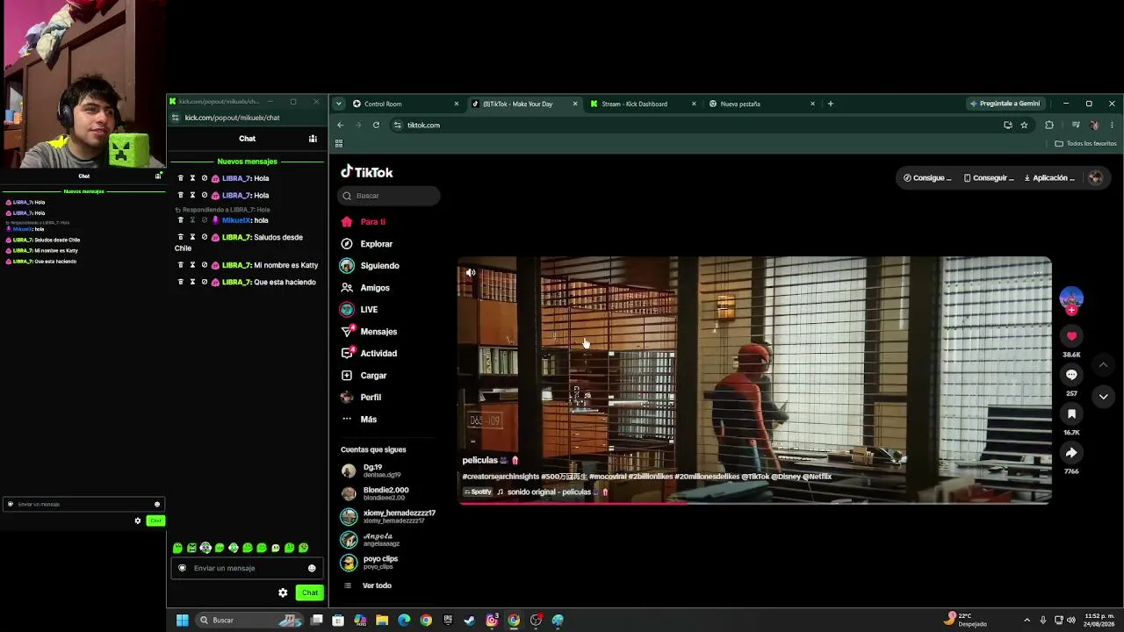
Task: Open Steam from the taskbar
Action: pyautogui.click(x=470, y=620)
